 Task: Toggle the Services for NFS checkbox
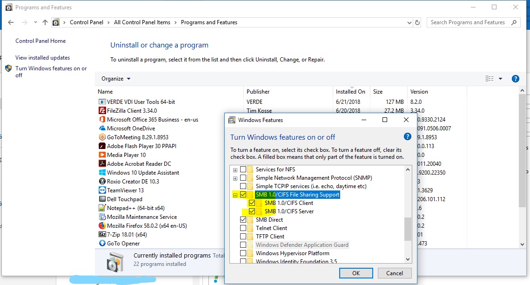point(243,170)
